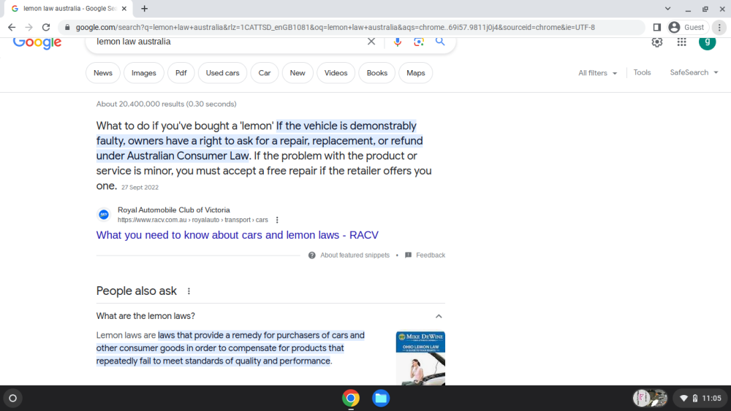Clear the search box text

point(371,42)
